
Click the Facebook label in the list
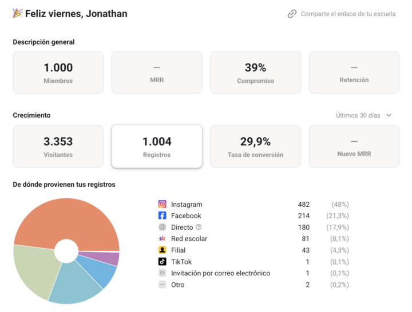(x=186, y=215)
